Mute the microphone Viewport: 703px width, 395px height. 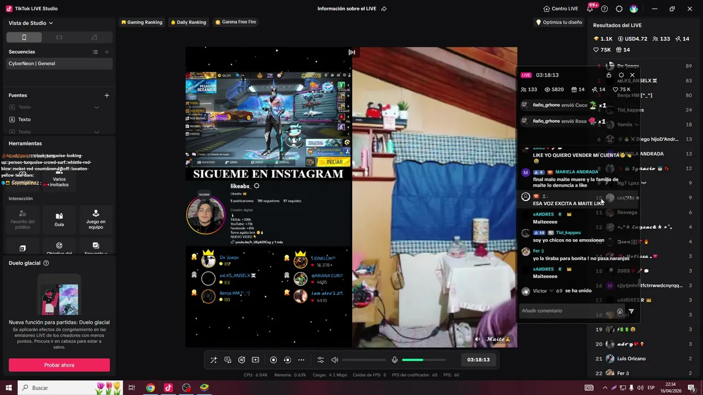(x=394, y=360)
